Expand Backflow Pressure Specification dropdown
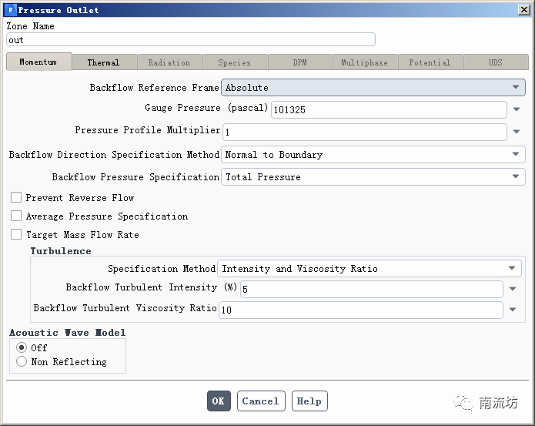Screen dimensions: 535x426 coord(373,177)
